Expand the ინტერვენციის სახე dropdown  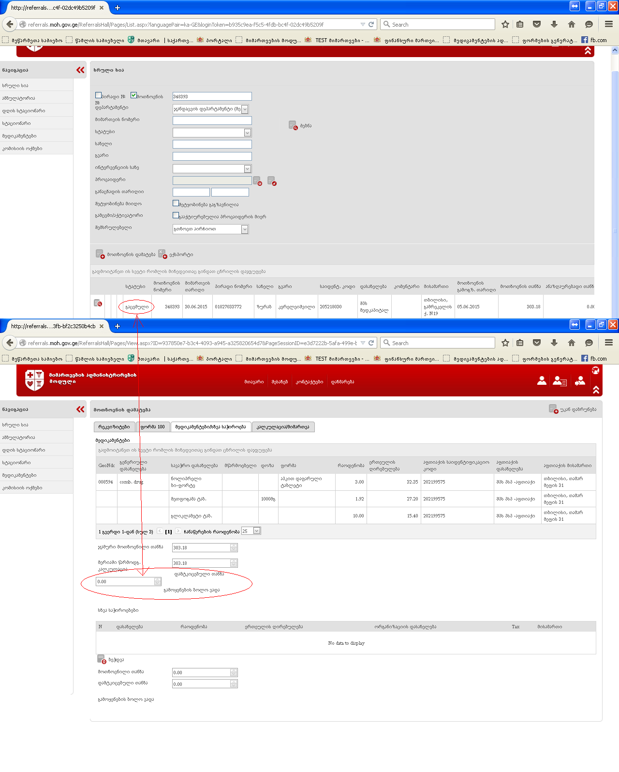247,169
